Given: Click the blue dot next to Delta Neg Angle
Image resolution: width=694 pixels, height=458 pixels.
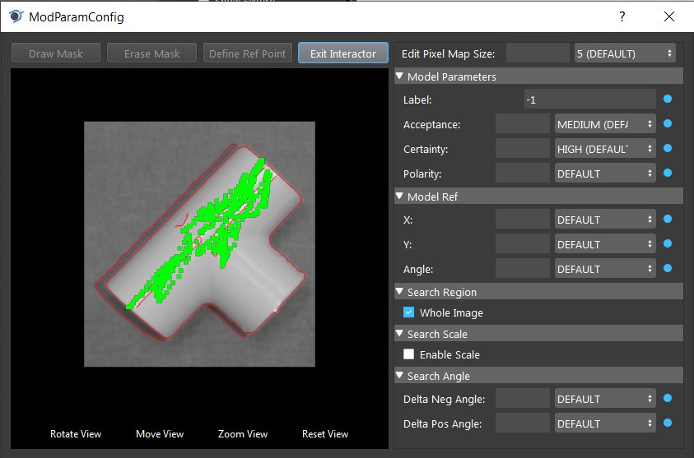Looking at the screenshot, I should (x=668, y=398).
